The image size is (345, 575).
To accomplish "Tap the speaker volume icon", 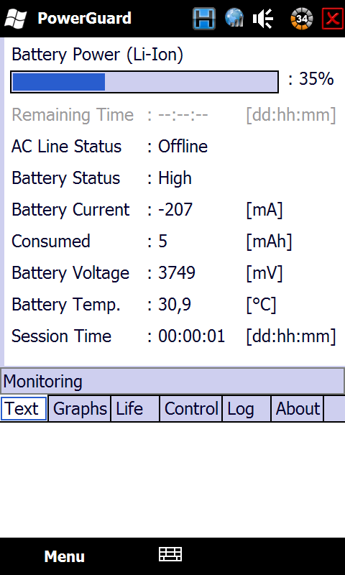I will 263,19.
